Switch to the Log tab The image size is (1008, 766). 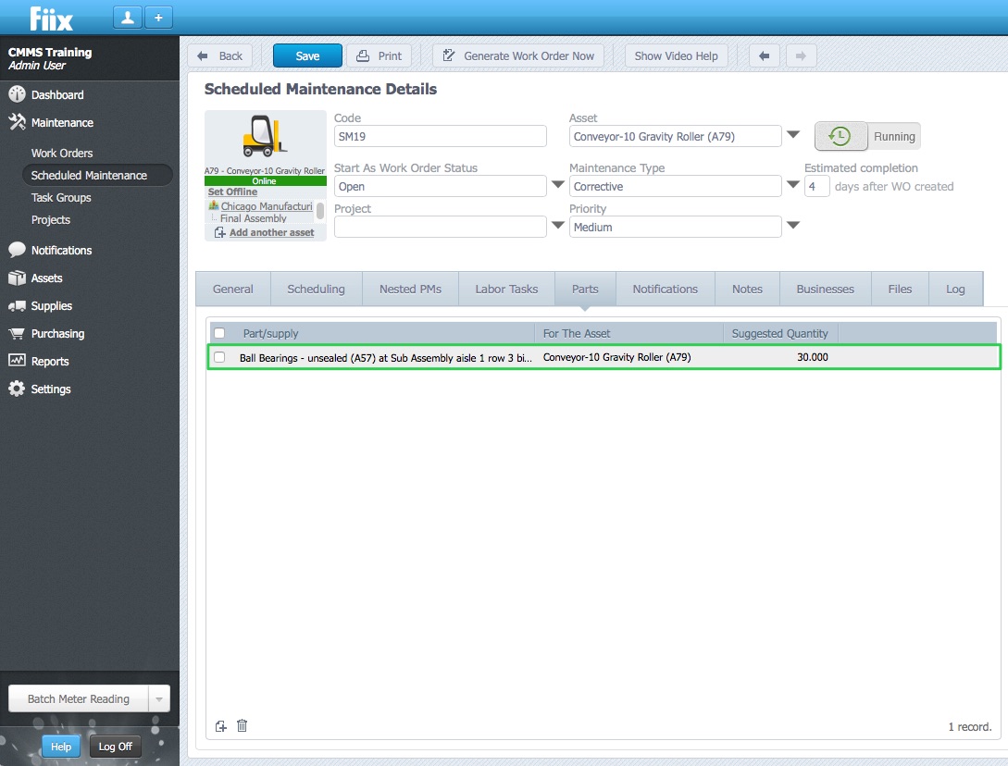[955, 290]
